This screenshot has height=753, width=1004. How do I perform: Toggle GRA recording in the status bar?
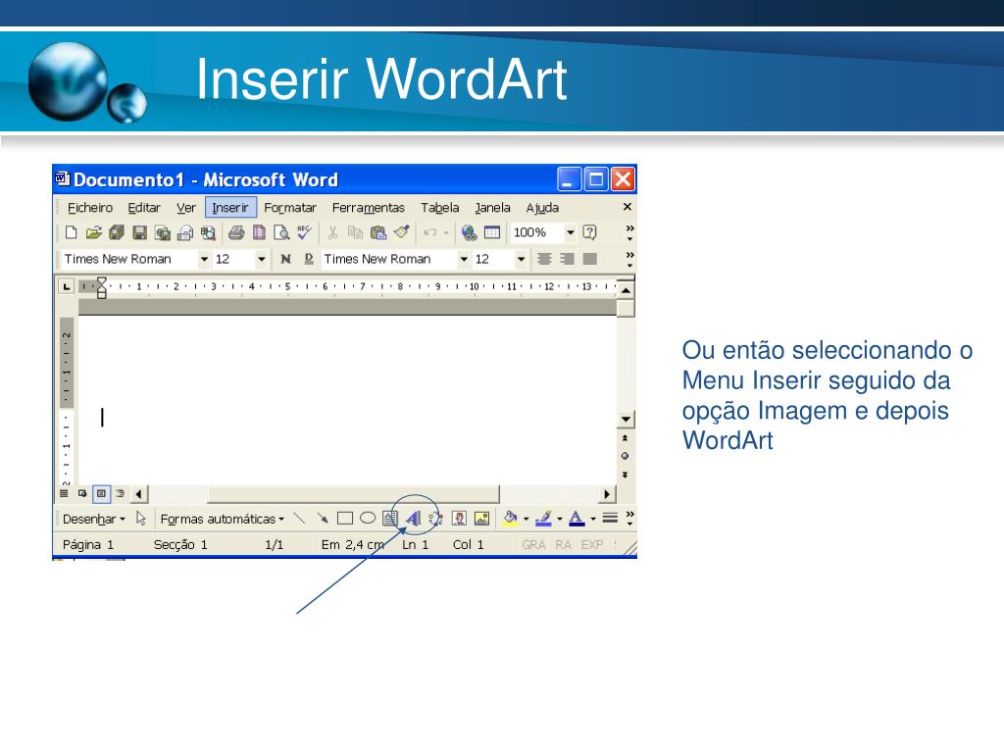tap(533, 544)
